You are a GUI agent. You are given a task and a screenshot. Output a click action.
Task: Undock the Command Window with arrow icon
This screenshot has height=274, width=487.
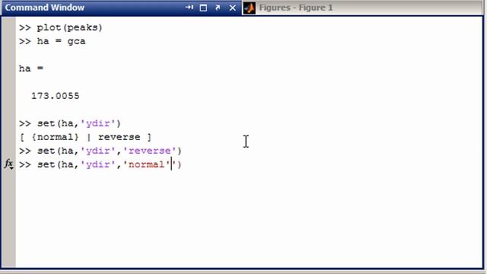coord(218,8)
